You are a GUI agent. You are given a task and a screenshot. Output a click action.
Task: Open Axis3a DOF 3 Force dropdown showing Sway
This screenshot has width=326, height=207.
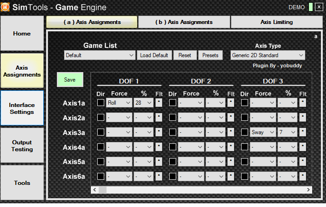(263, 132)
